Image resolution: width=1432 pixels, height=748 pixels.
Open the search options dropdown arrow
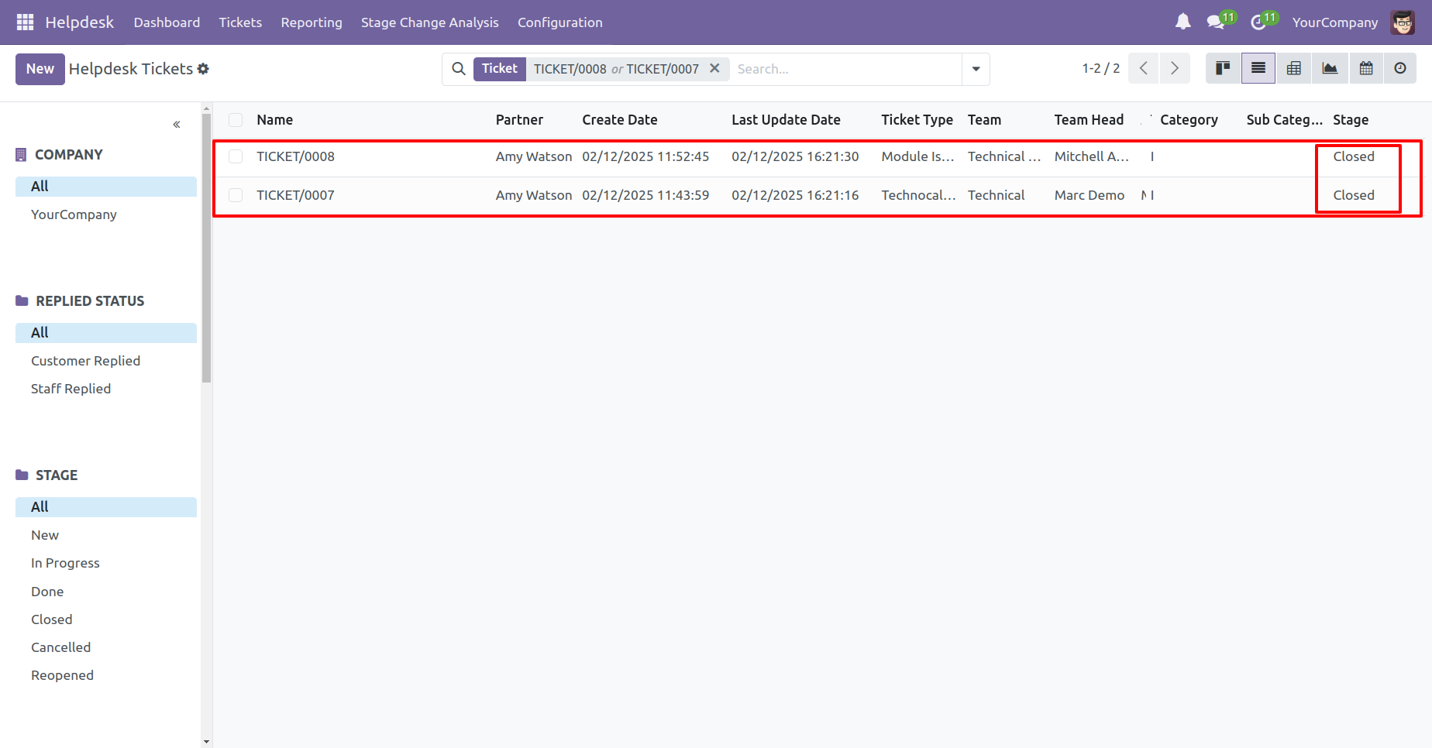coord(976,69)
